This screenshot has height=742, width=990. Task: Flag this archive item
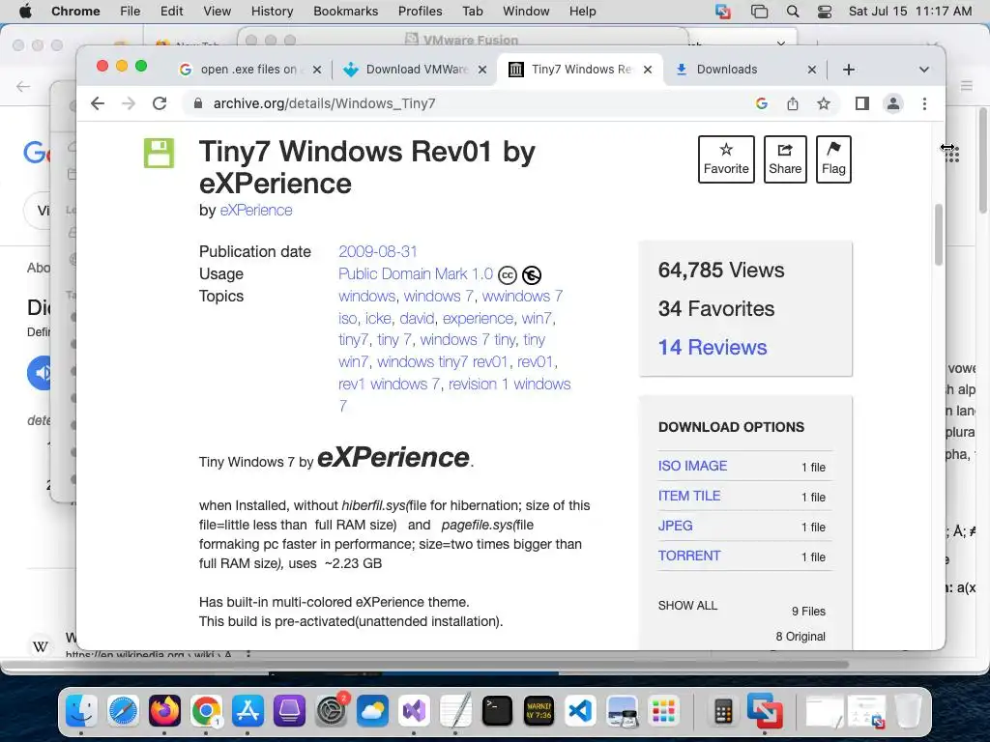833,159
